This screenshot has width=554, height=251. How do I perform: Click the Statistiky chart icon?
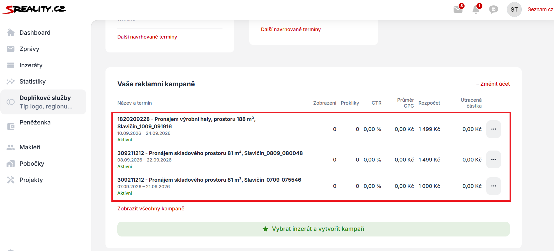point(11,81)
